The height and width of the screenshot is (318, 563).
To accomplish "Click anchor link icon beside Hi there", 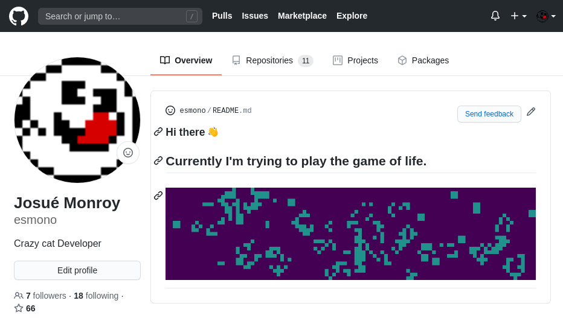I will pyautogui.click(x=158, y=132).
